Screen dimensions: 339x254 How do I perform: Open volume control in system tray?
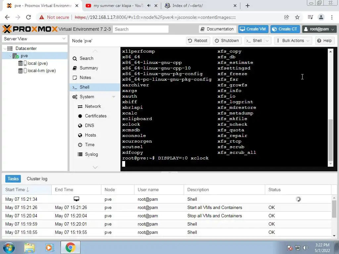coord(306,247)
